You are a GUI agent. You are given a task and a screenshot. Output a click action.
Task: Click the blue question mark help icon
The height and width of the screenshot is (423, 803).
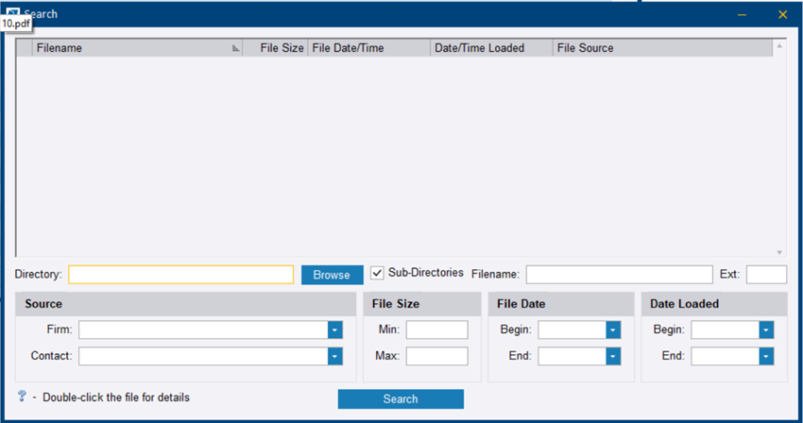[22, 397]
